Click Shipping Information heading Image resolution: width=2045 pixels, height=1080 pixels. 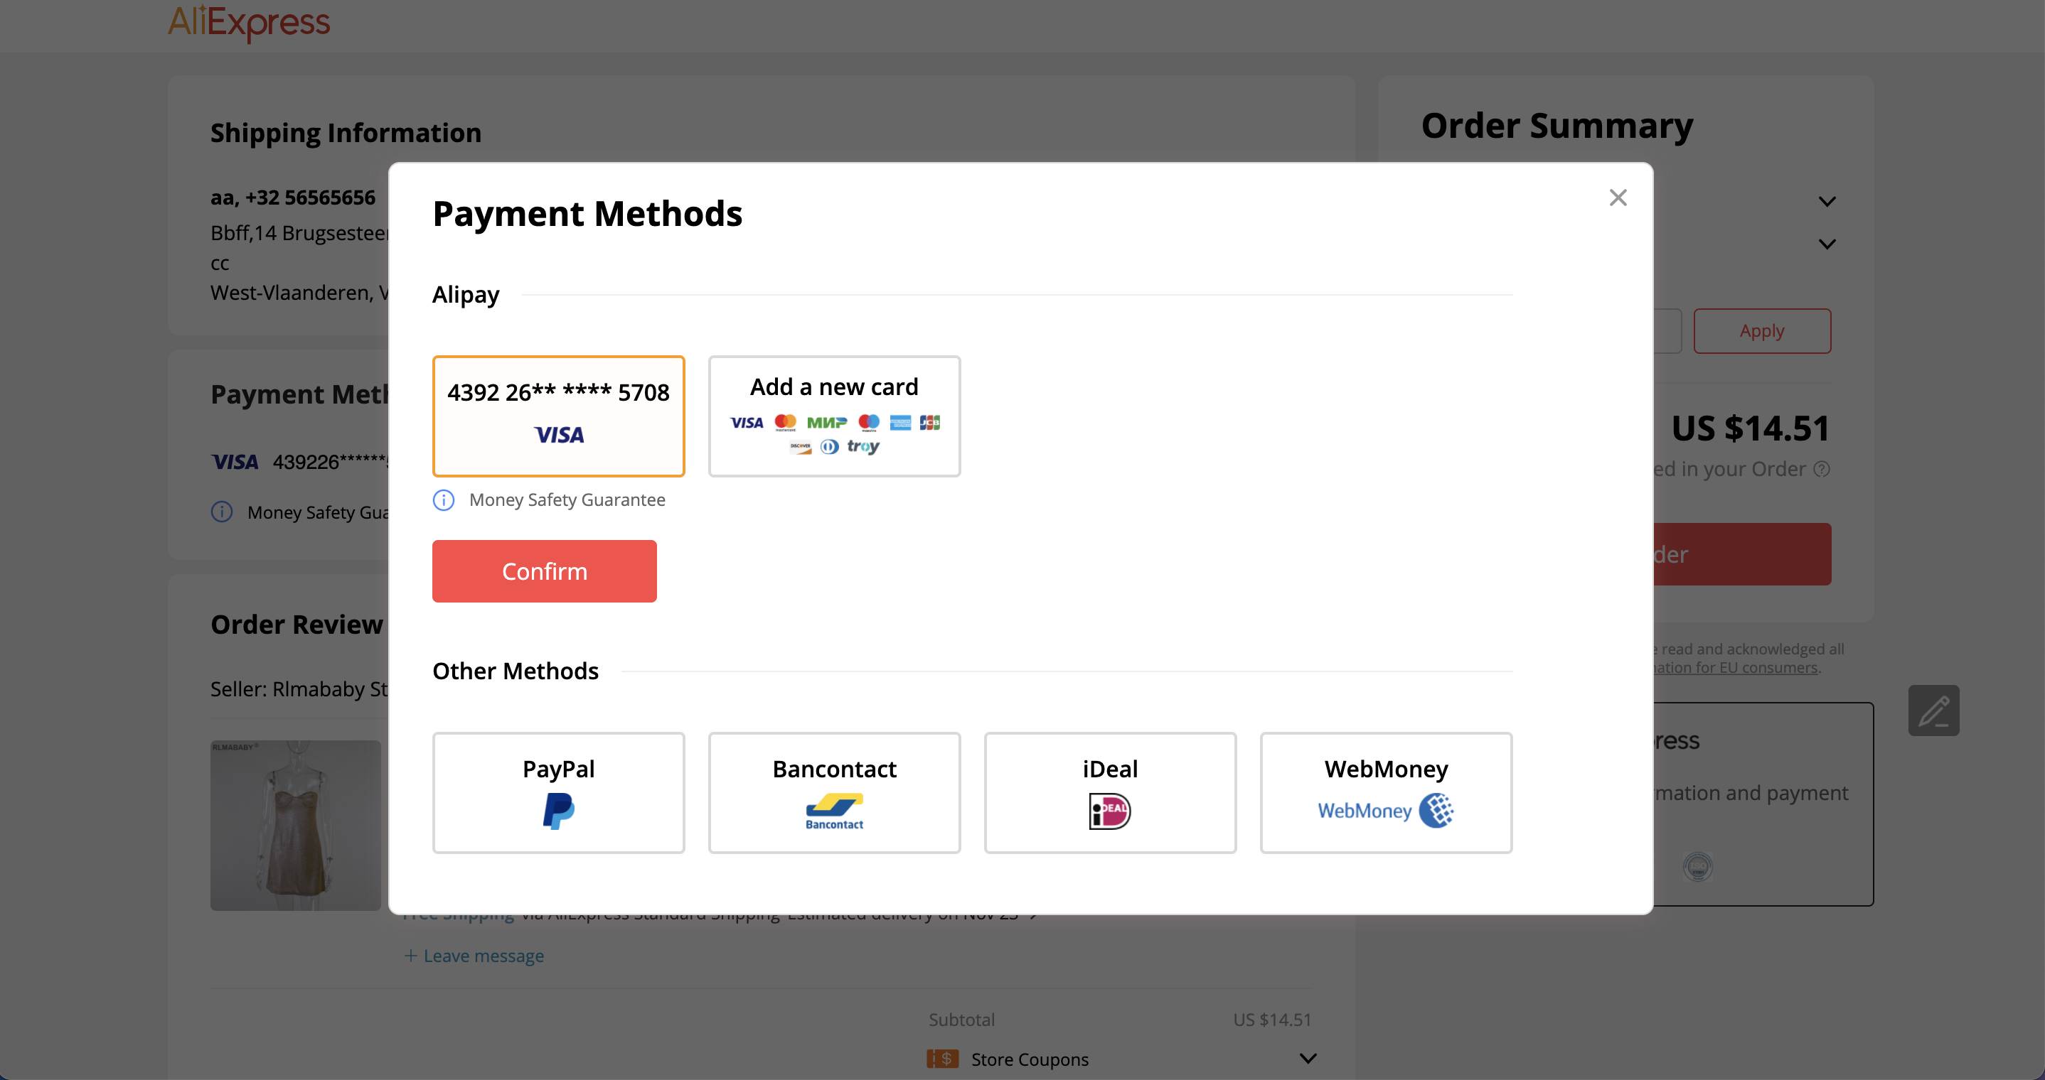coord(346,133)
